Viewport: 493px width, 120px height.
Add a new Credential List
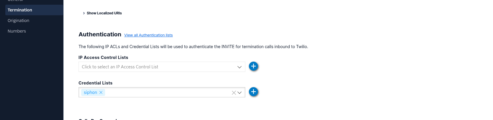pyautogui.click(x=253, y=92)
